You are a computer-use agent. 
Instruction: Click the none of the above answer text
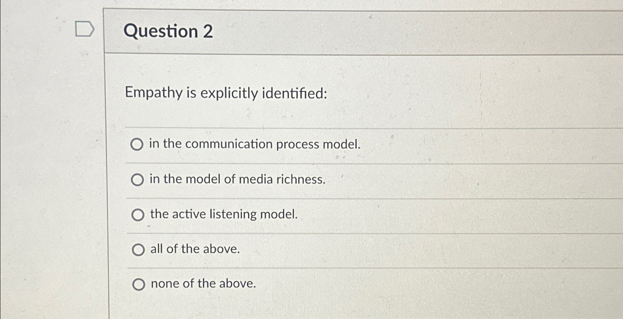coord(203,284)
